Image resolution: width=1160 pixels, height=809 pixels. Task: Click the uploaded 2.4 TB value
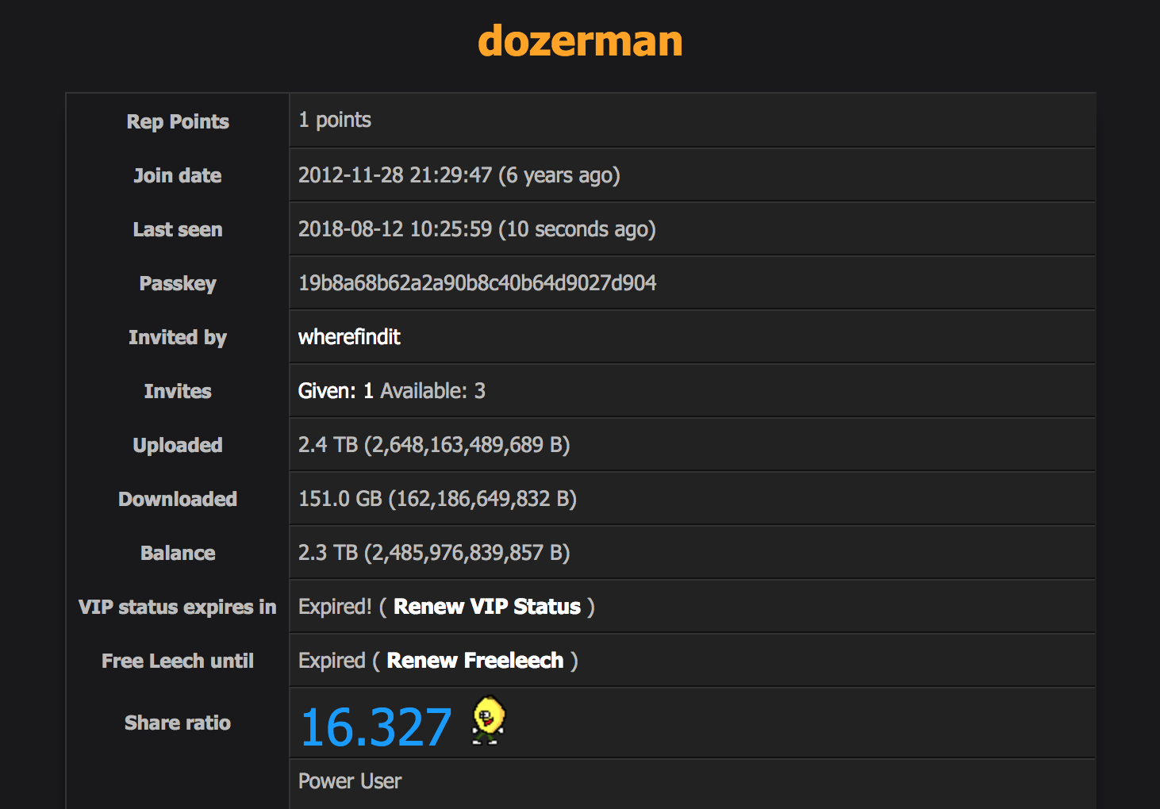434,445
